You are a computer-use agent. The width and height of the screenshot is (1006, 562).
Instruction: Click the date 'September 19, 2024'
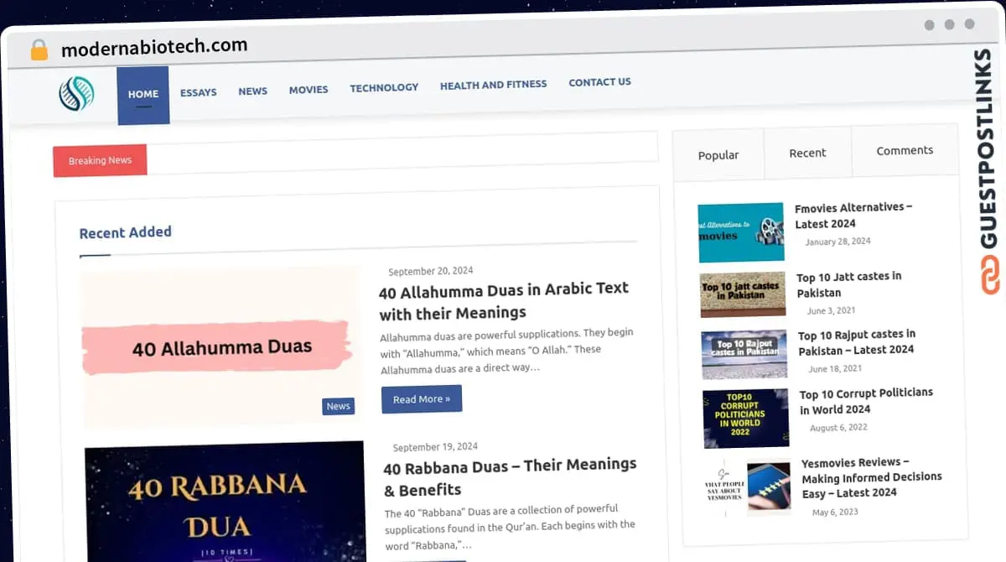pos(435,447)
